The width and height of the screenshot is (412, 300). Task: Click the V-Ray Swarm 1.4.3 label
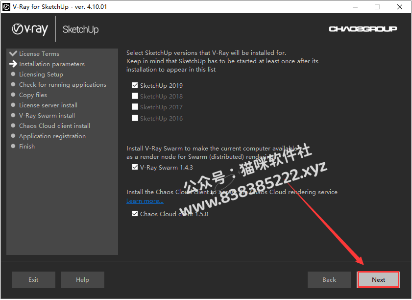pos(167,168)
